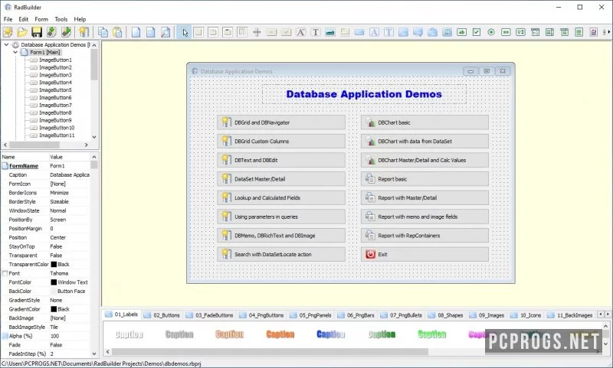Pick the blue Caption label style
Viewport: 613px width, 368px height.
click(x=331, y=334)
